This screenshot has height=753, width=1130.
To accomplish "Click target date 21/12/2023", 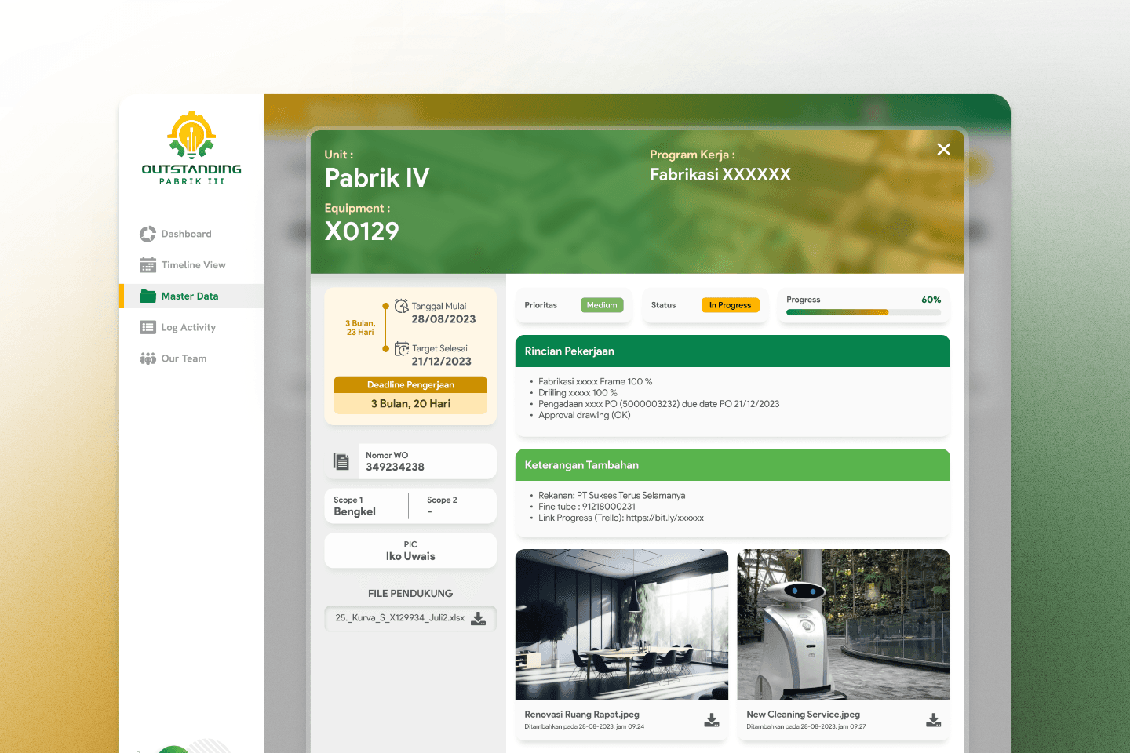I will pyautogui.click(x=441, y=362).
